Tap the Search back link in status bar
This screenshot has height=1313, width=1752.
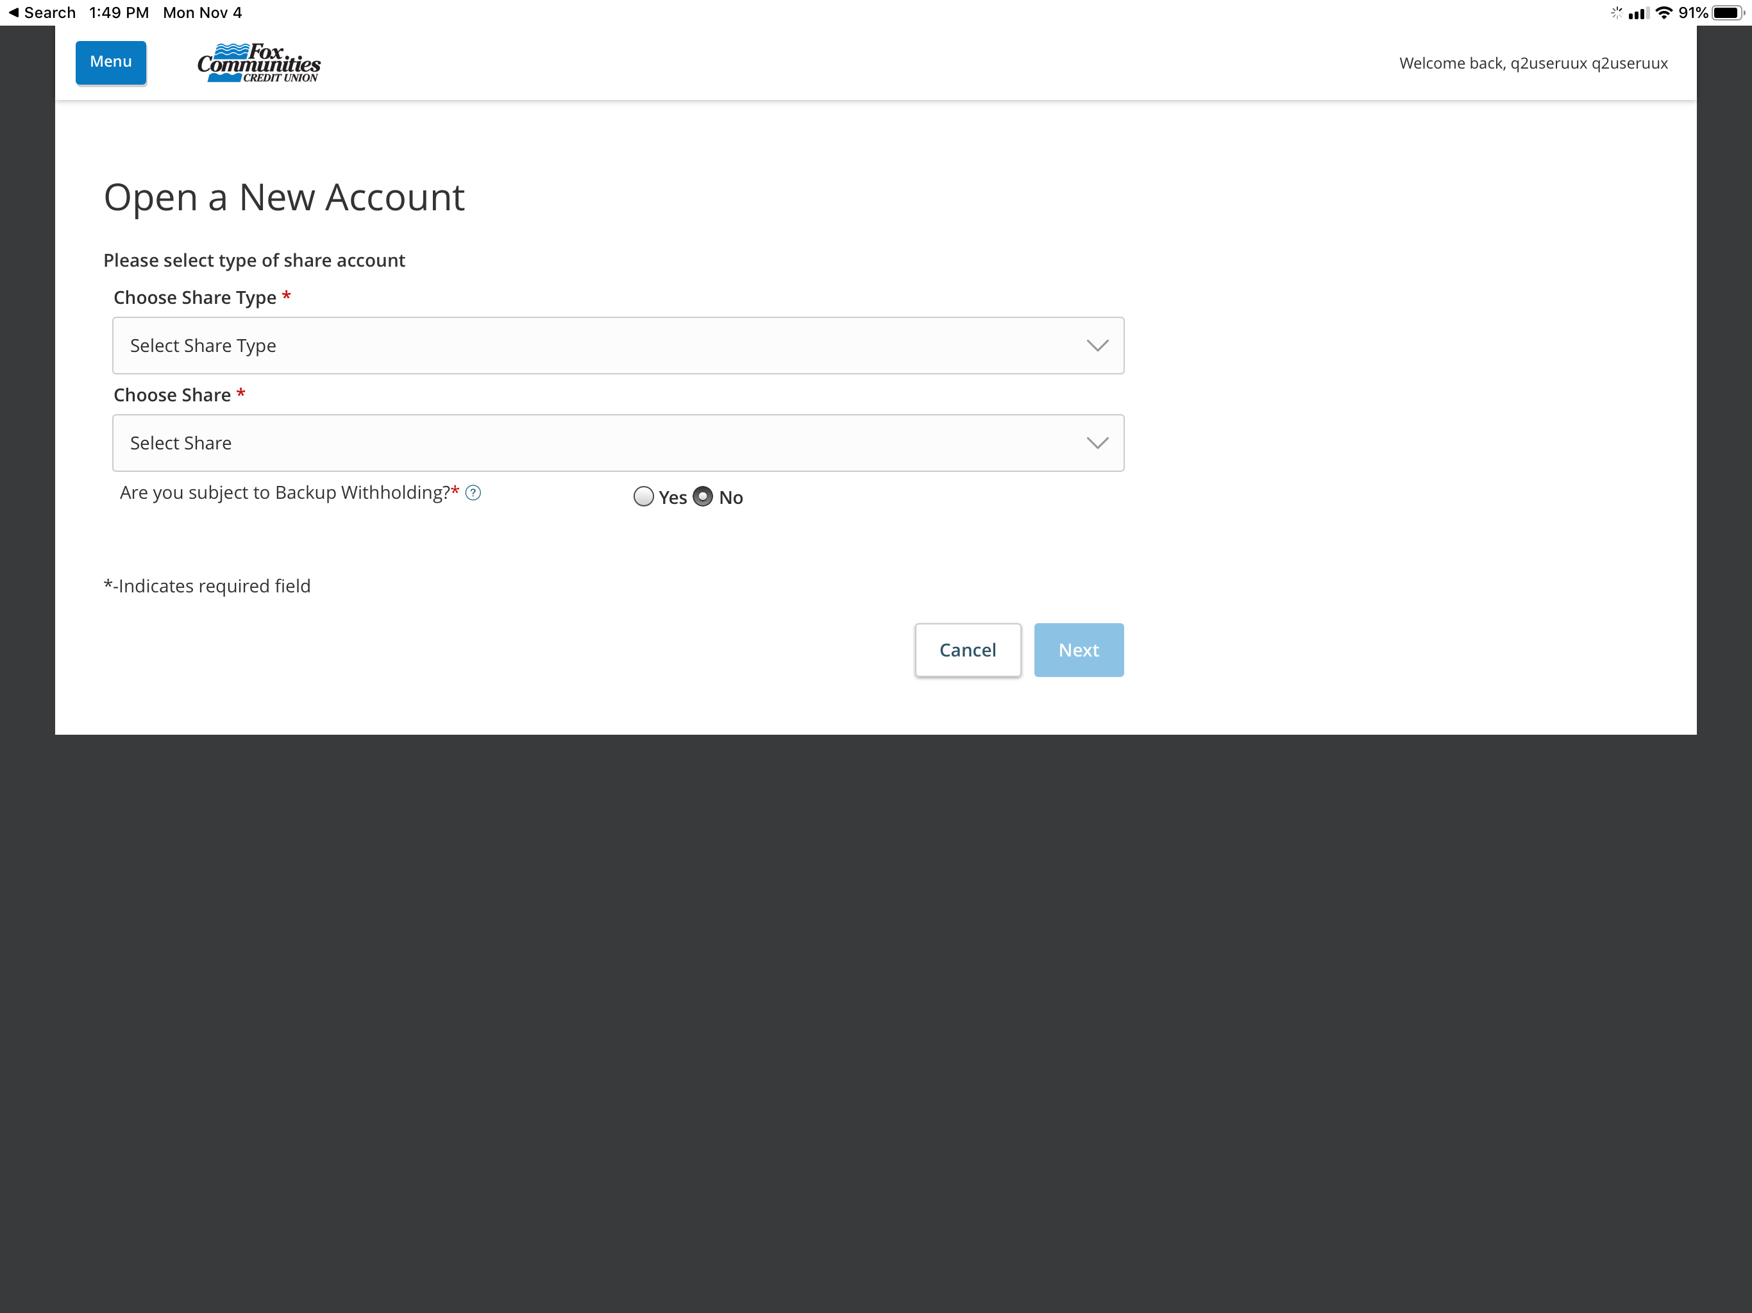coord(42,13)
